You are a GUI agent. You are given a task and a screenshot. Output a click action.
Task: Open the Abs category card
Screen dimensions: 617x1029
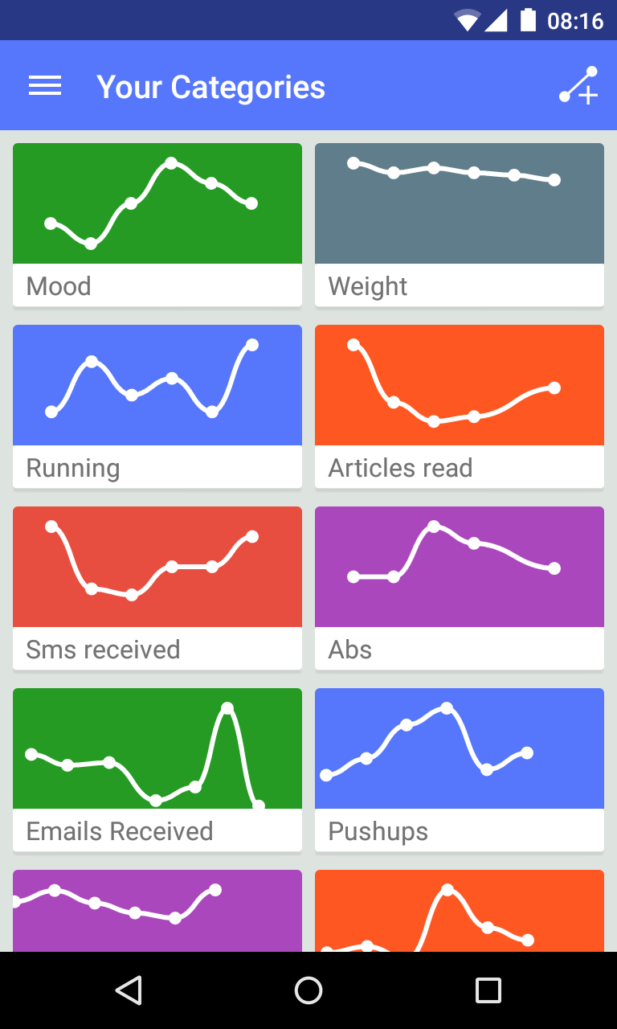point(460,588)
